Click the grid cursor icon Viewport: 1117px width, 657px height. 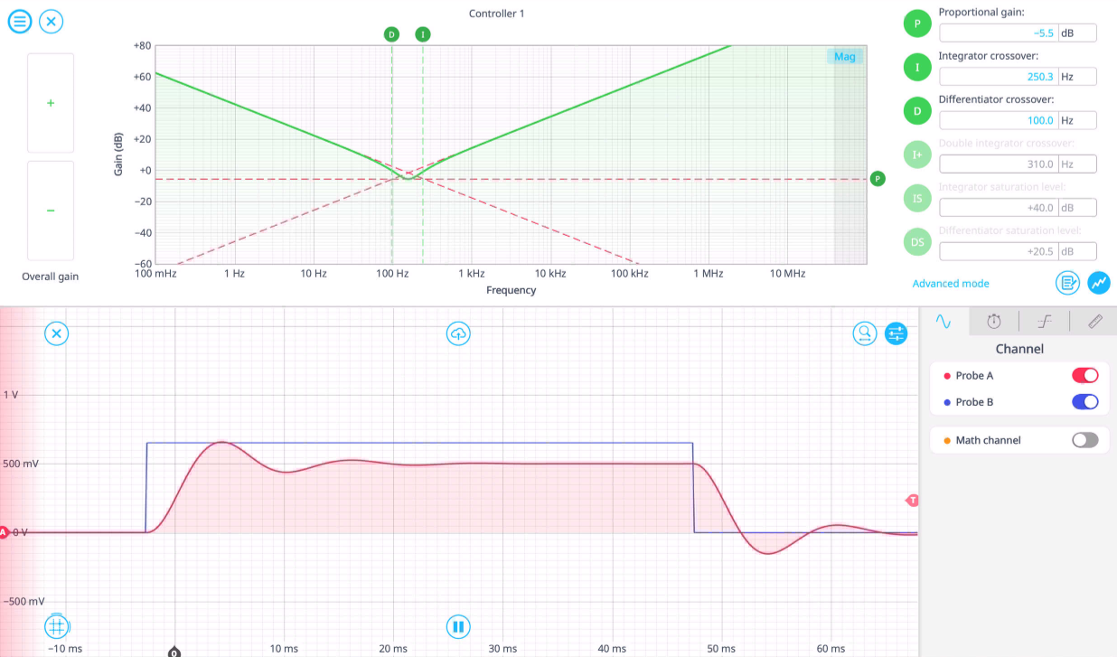pos(56,626)
